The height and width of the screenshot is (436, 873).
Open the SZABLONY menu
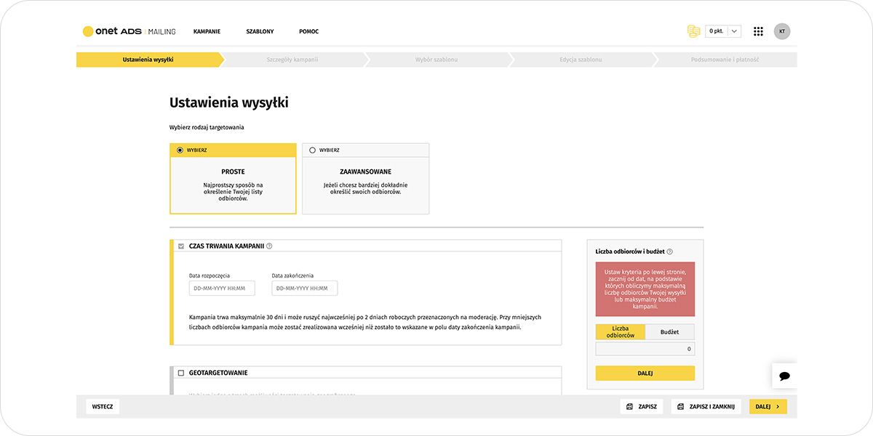coord(260,31)
